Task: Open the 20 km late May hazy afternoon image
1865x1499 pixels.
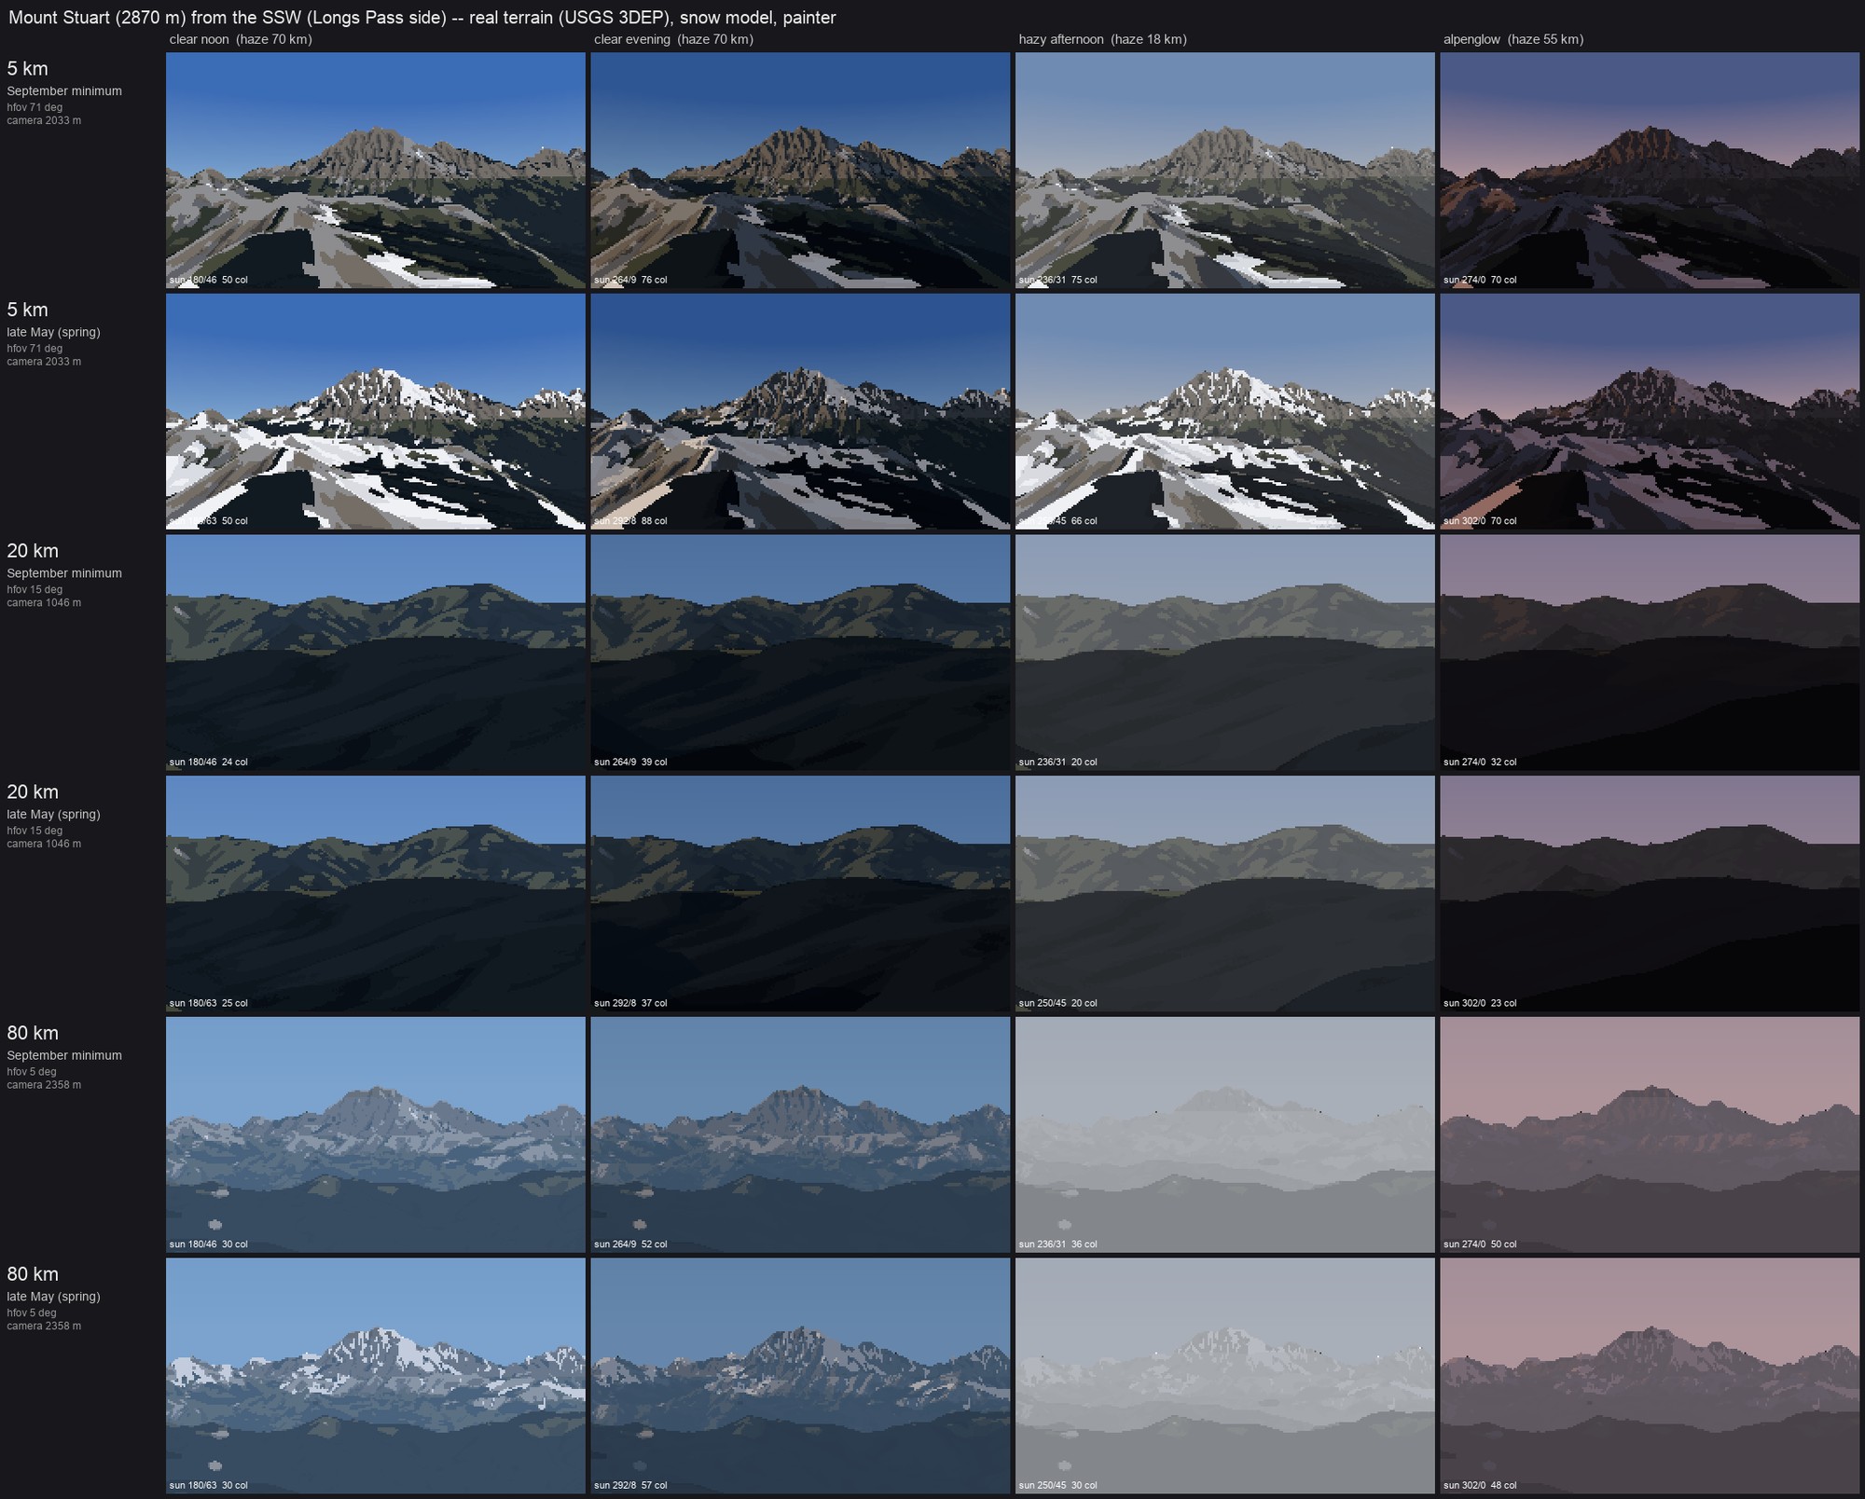Action: [x=1225, y=893]
